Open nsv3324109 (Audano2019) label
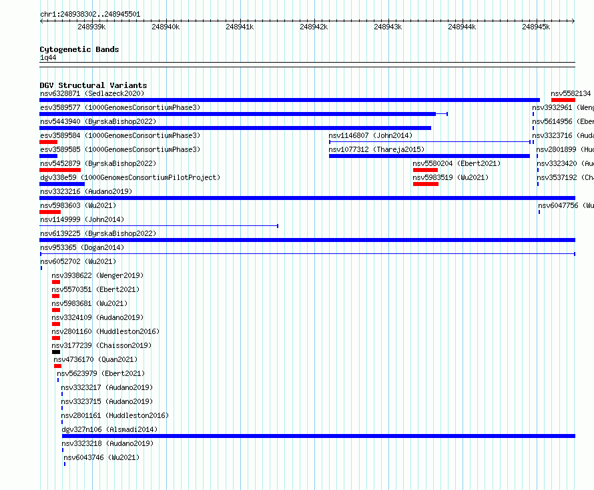The width and height of the screenshot is (594, 490). (97, 317)
